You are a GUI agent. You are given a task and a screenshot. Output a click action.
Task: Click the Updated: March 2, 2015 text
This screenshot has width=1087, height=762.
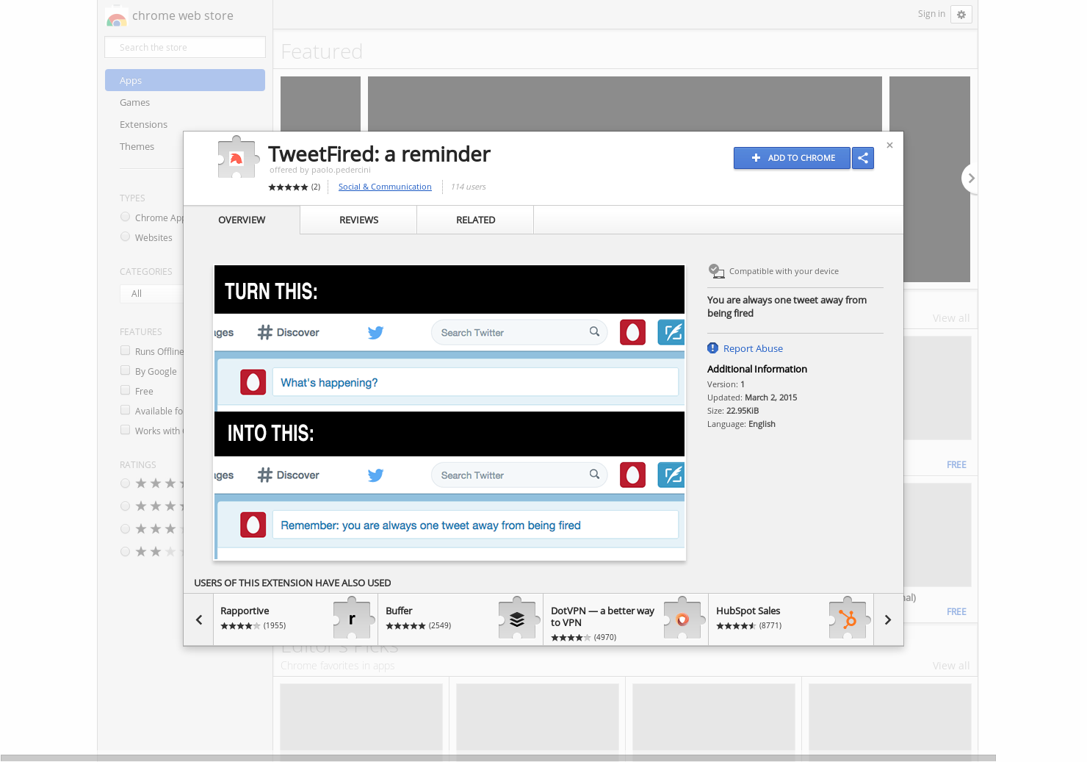pyautogui.click(x=752, y=398)
